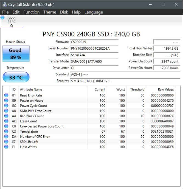Click status orb beside Temperature attribute row
Screen dimensions: 183x189
tap(6, 131)
